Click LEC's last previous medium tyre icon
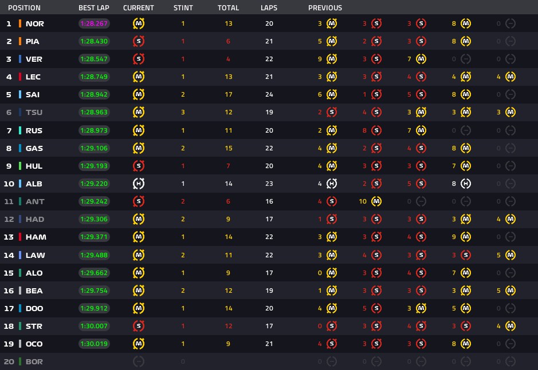The width and height of the screenshot is (538, 370). pos(510,77)
